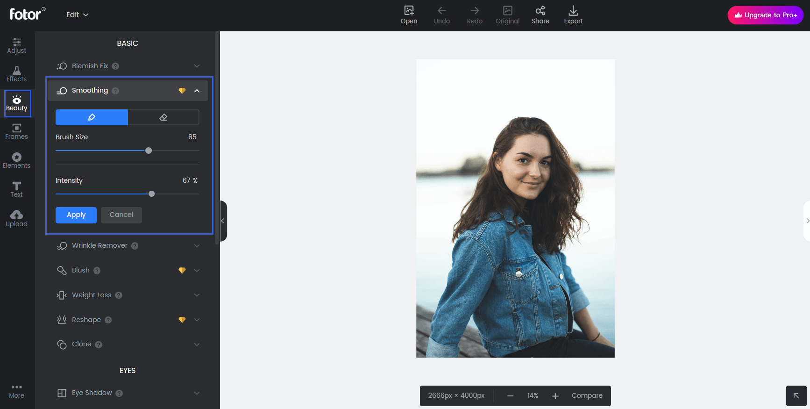This screenshot has width=810, height=409.
Task: Open Smoothing help question mark
Action: click(115, 91)
